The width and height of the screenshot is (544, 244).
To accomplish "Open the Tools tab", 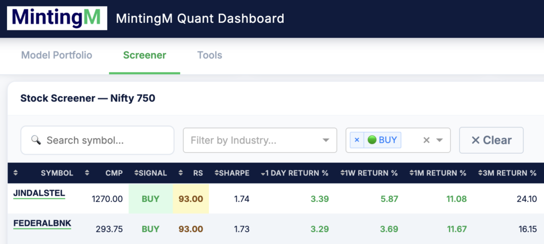I will [x=209, y=55].
